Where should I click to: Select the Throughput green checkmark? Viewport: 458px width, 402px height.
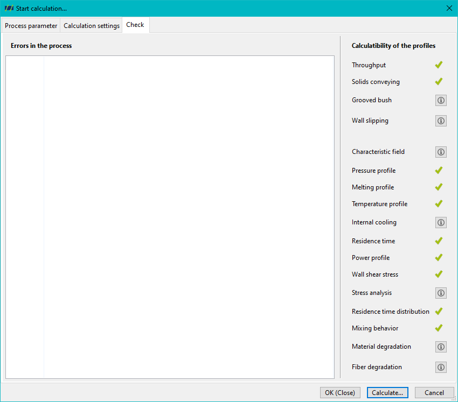point(439,65)
